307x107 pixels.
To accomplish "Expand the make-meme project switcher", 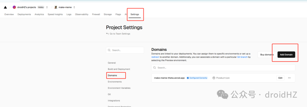I will point(74,7).
